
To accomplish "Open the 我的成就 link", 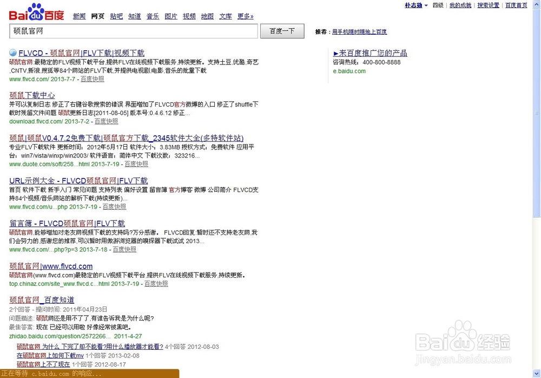I will (x=460, y=5).
